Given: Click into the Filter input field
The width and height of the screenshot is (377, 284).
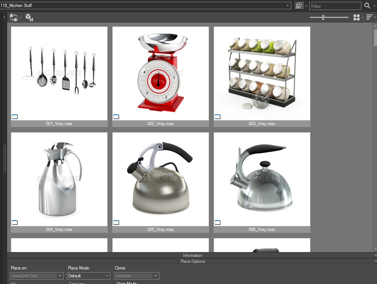Looking at the screenshot, I should tap(335, 6).
